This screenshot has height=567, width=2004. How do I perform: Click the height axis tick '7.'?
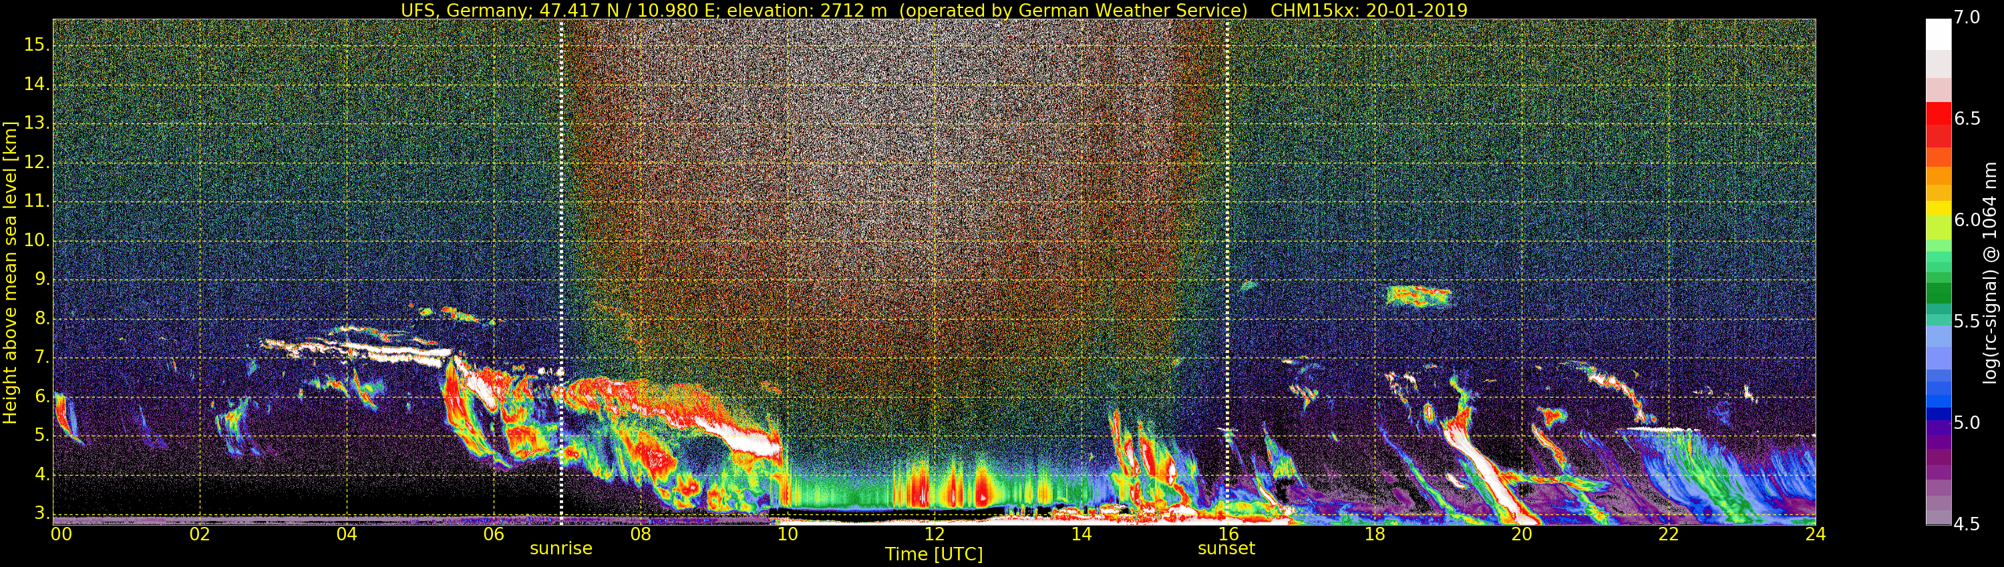click(42, 358)
